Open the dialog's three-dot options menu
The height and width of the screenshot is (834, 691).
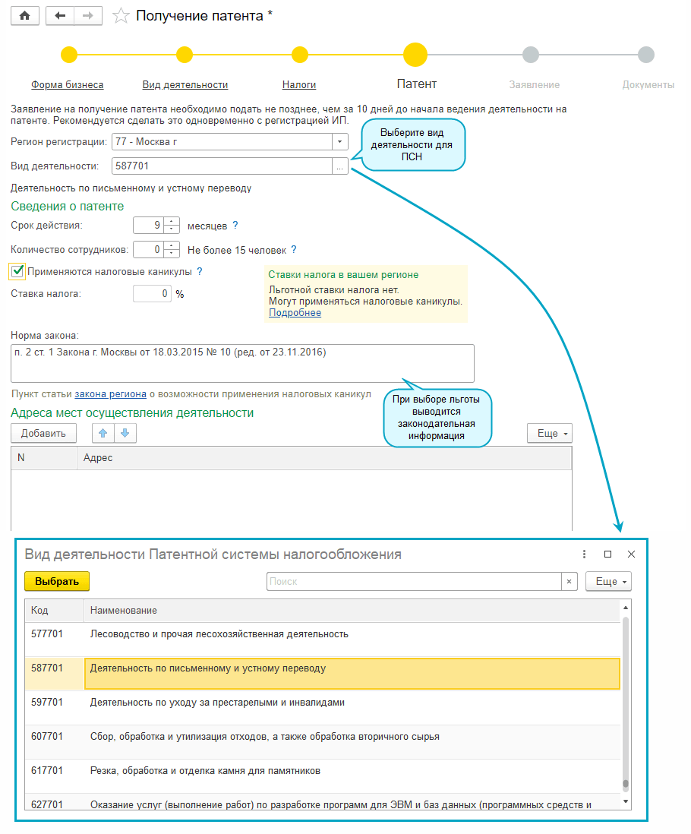click(584, 554)
